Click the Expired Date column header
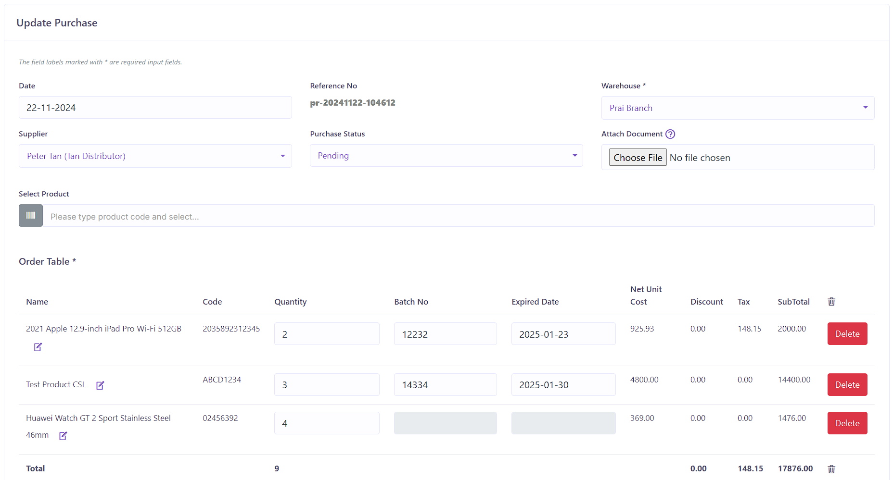 click(535, 302)
